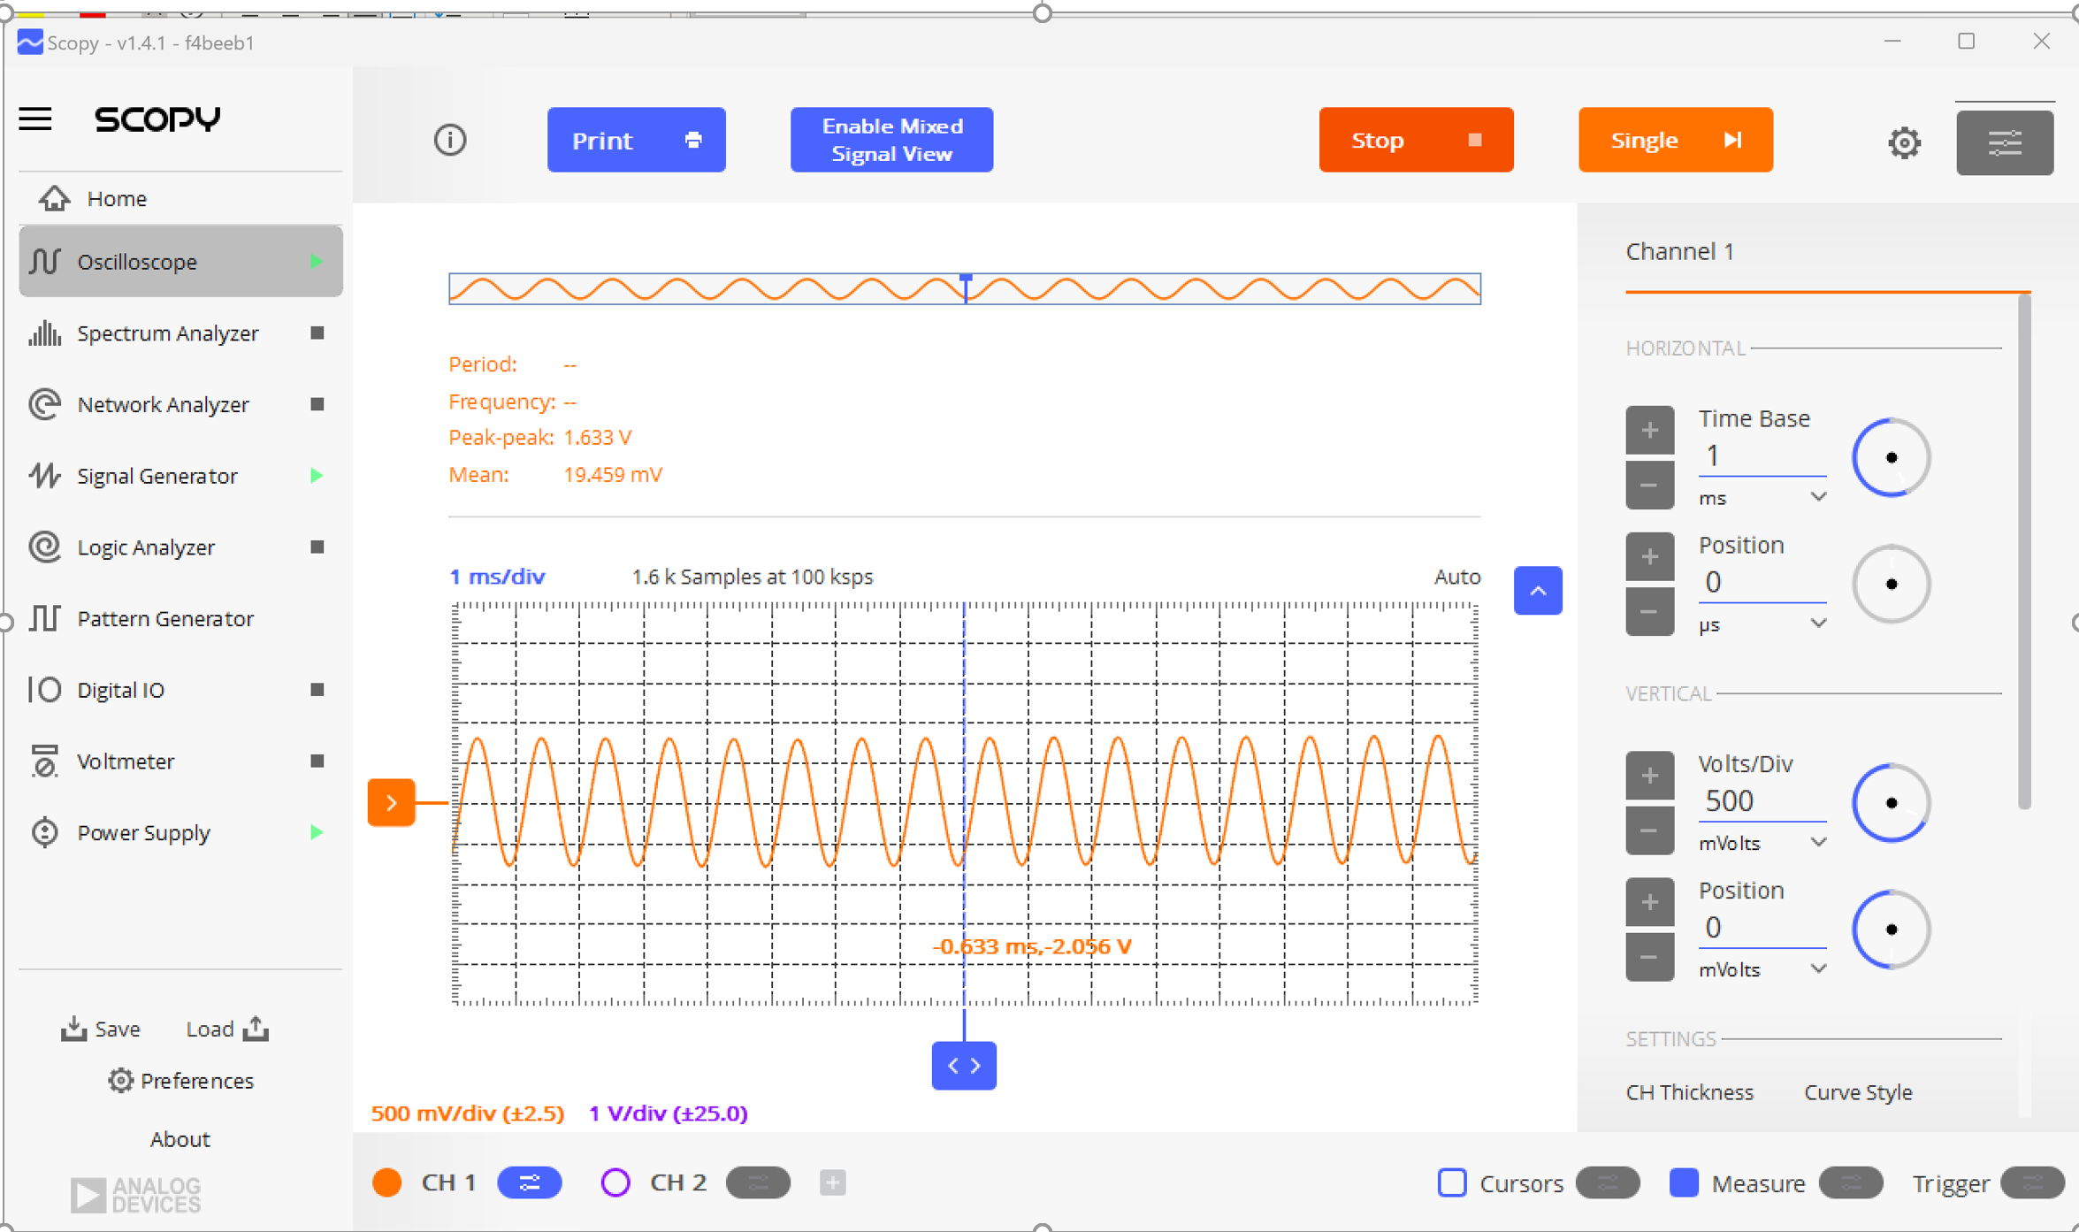2079x1232 pixels.
Task: Decrease Time Base with minus button
Action: pyautogui.click(x=1649, y=485)
